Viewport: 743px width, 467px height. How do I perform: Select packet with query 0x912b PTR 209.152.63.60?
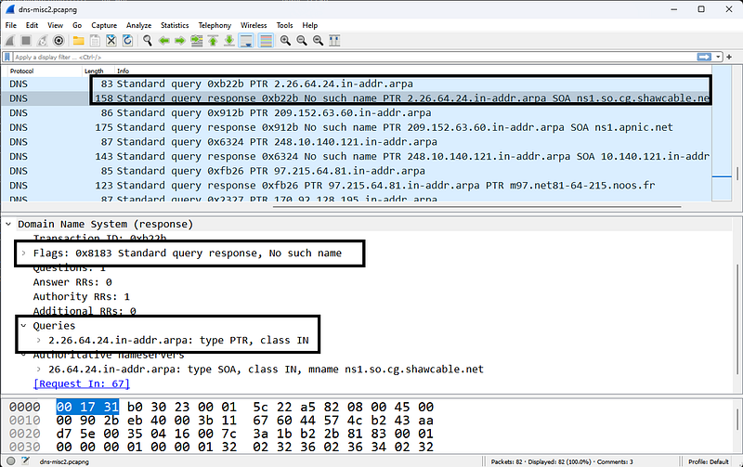[357, 112]
